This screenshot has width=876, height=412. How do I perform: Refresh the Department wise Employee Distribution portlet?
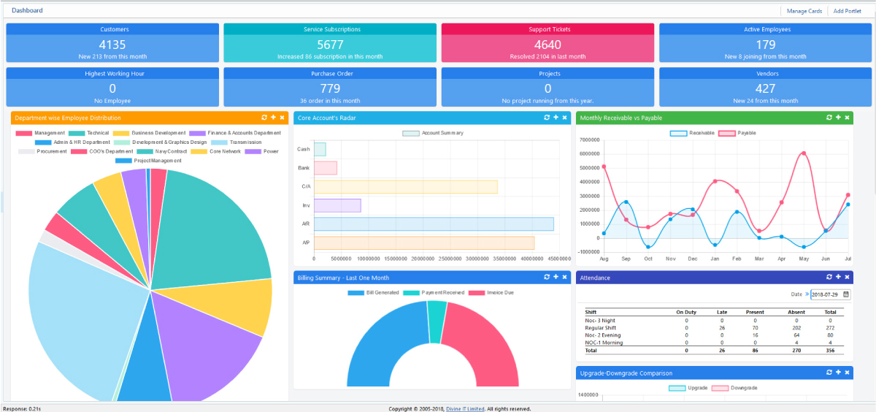[x=264, y=117]
